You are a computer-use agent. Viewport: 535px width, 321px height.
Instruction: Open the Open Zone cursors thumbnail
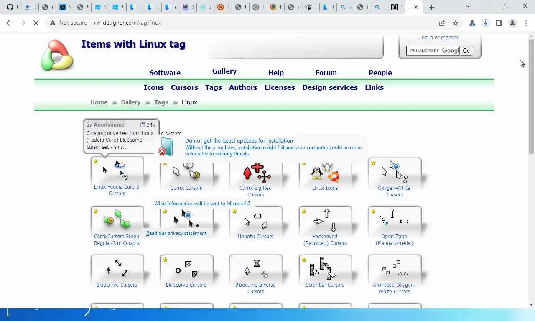395,219
